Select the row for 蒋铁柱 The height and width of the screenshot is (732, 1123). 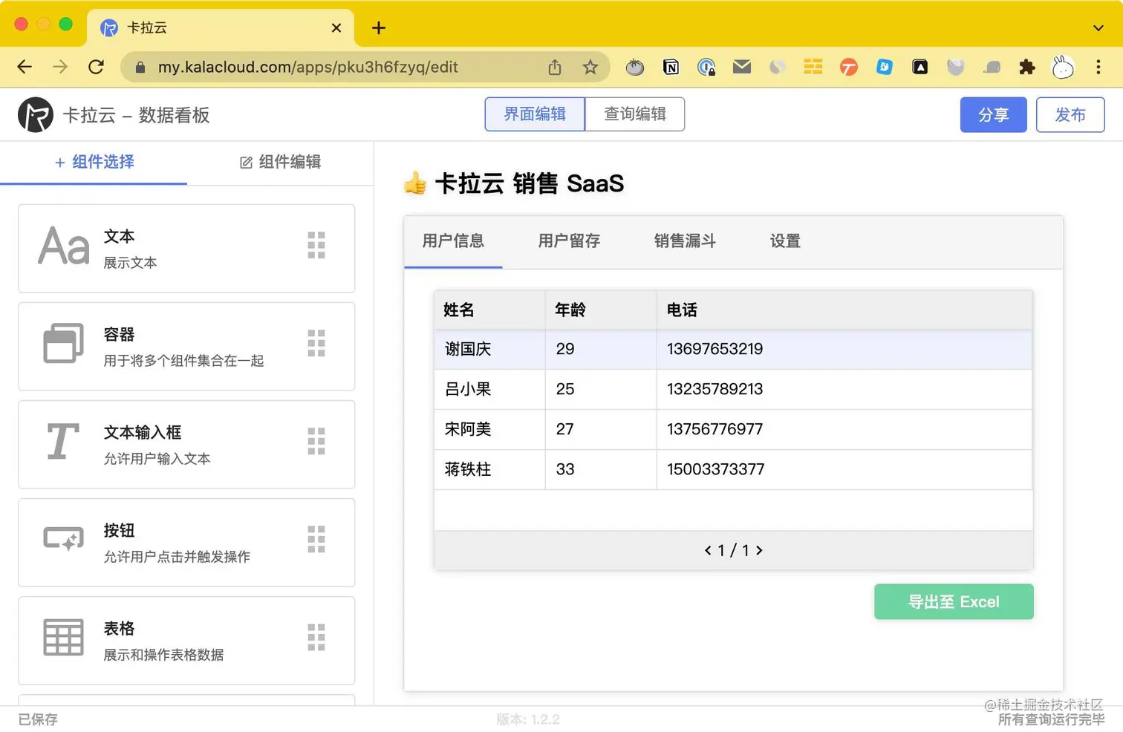[733, 469]
